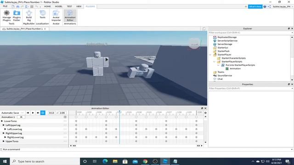Click the undo arrow in quick access toolbar

pos(37,6)
